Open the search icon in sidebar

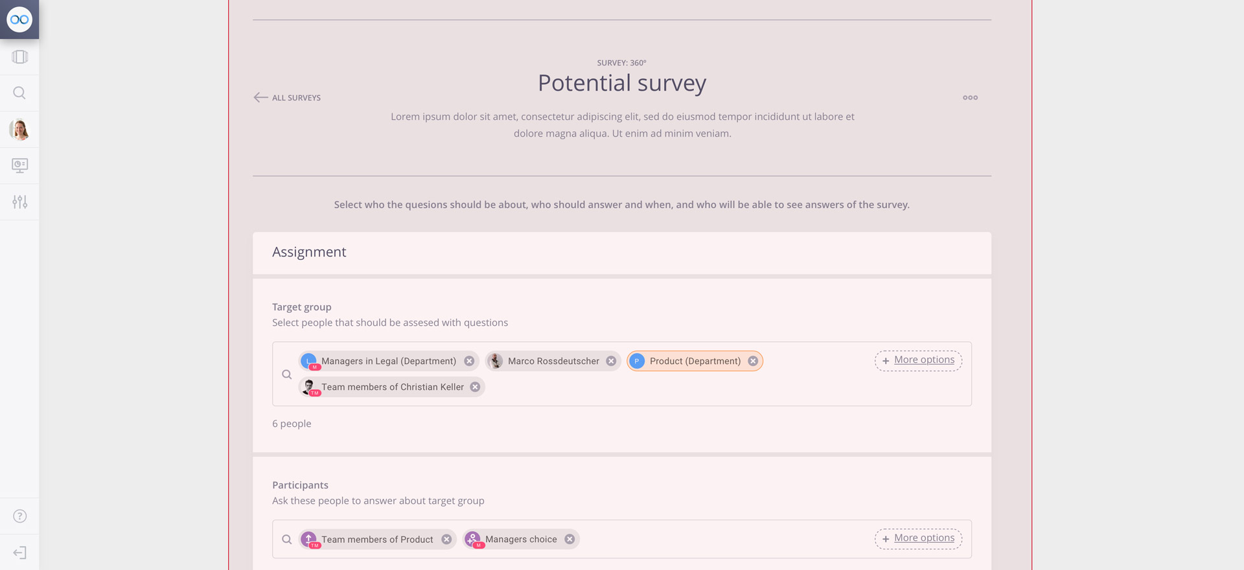(x=19, y=93)
